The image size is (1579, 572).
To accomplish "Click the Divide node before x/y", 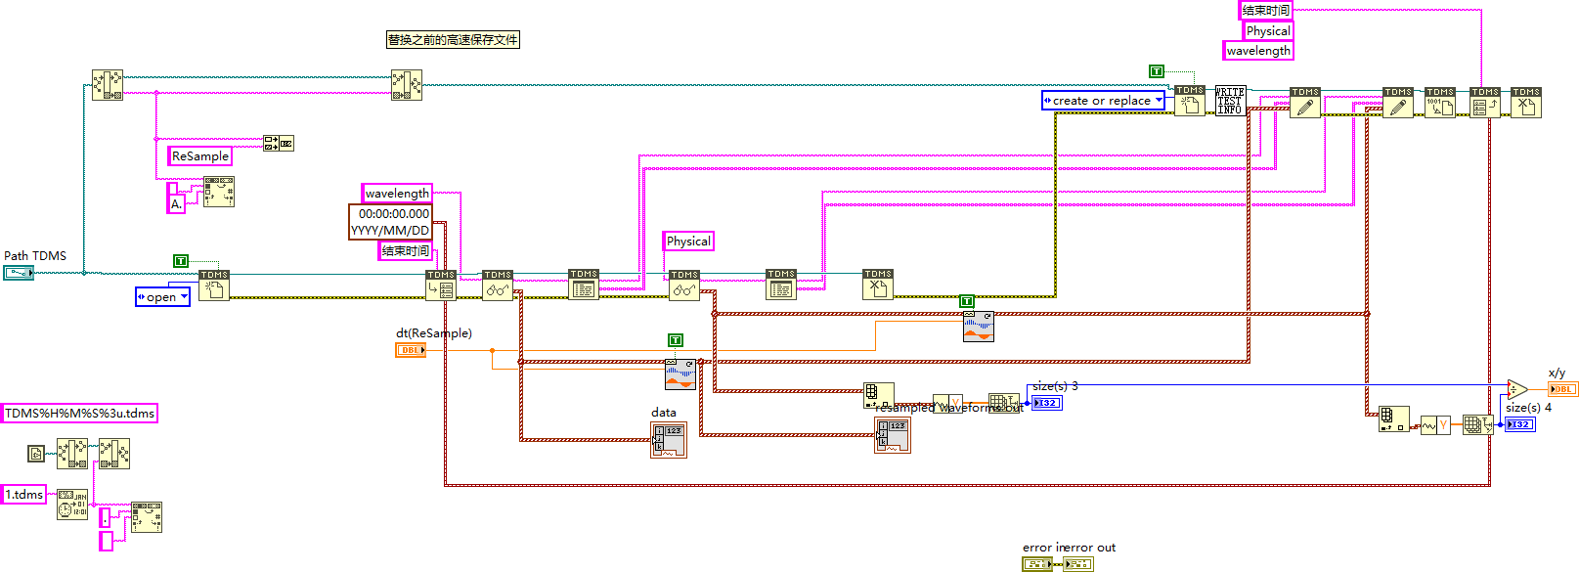I will pyautogui.click(x=1516, y=389).
